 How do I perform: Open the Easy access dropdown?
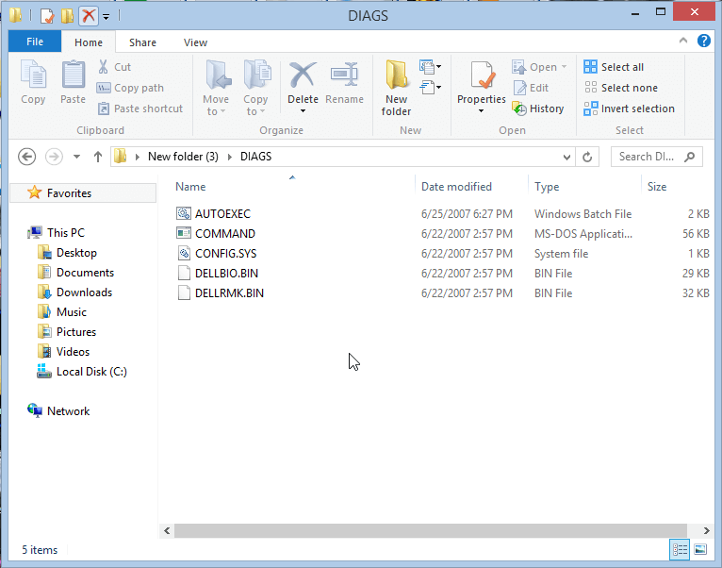(x=430, y=87)
